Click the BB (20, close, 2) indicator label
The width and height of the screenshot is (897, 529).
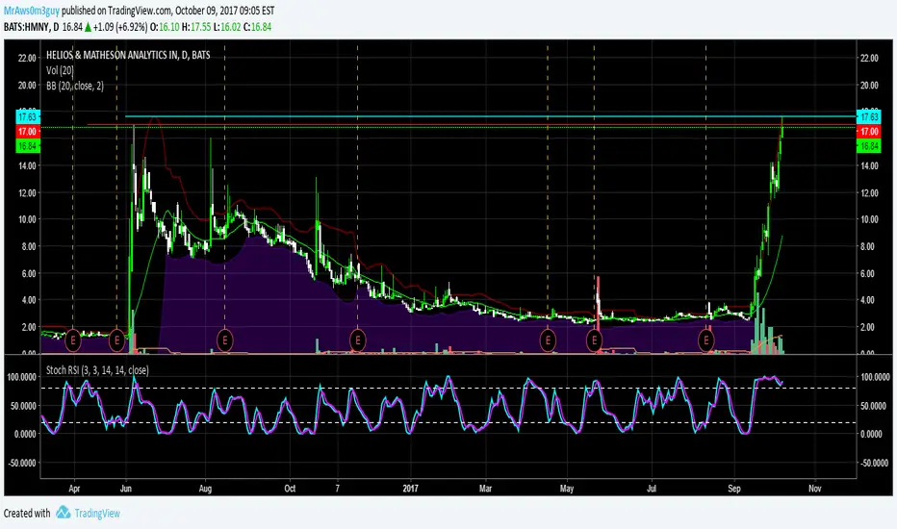pyautogui.click(x=75, y=86)
